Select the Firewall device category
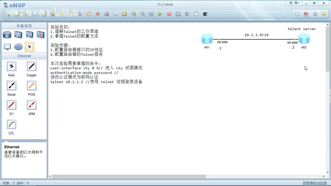The height and width of the screenshot is (186, 331). pos(40,35)
